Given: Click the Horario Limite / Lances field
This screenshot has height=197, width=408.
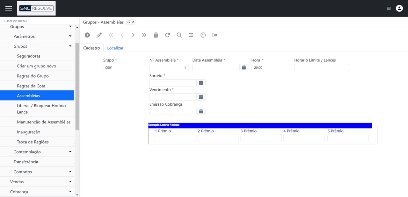Looking at the screenshot, I should (321, 67).
